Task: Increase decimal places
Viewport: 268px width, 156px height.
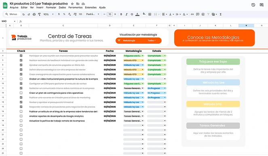Action: [x=75, y=14]
